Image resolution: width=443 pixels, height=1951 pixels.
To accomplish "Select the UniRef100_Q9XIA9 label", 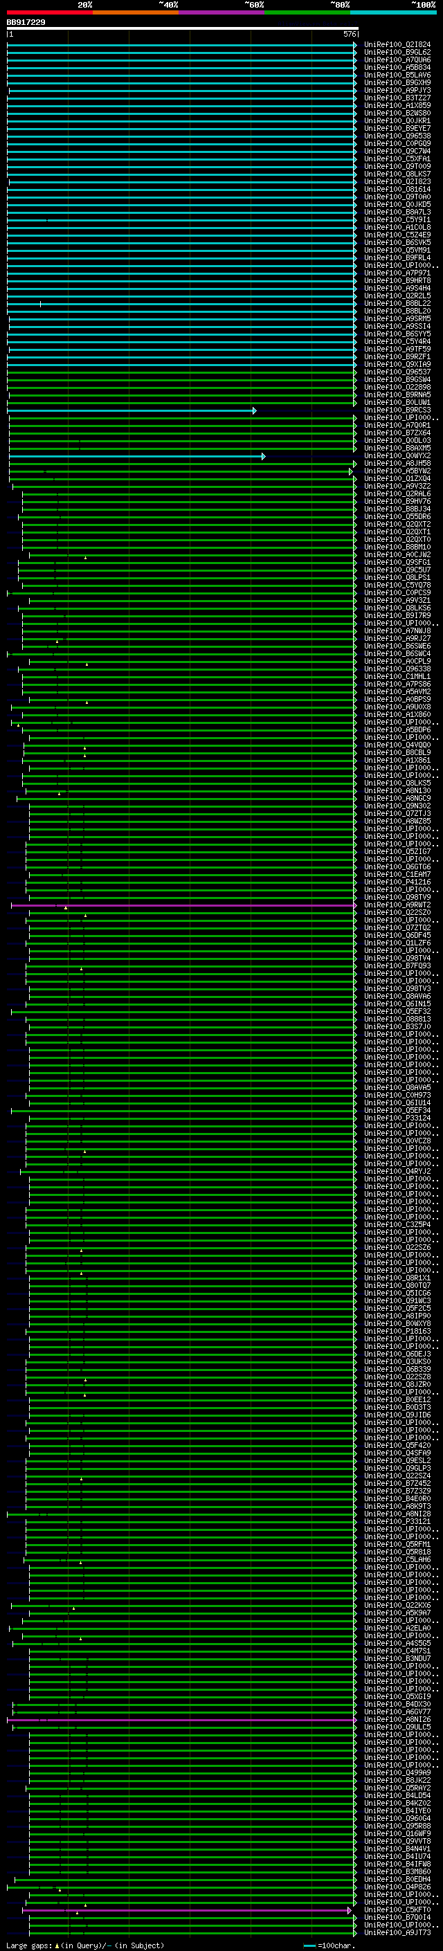I will click(x=397, y=364).
